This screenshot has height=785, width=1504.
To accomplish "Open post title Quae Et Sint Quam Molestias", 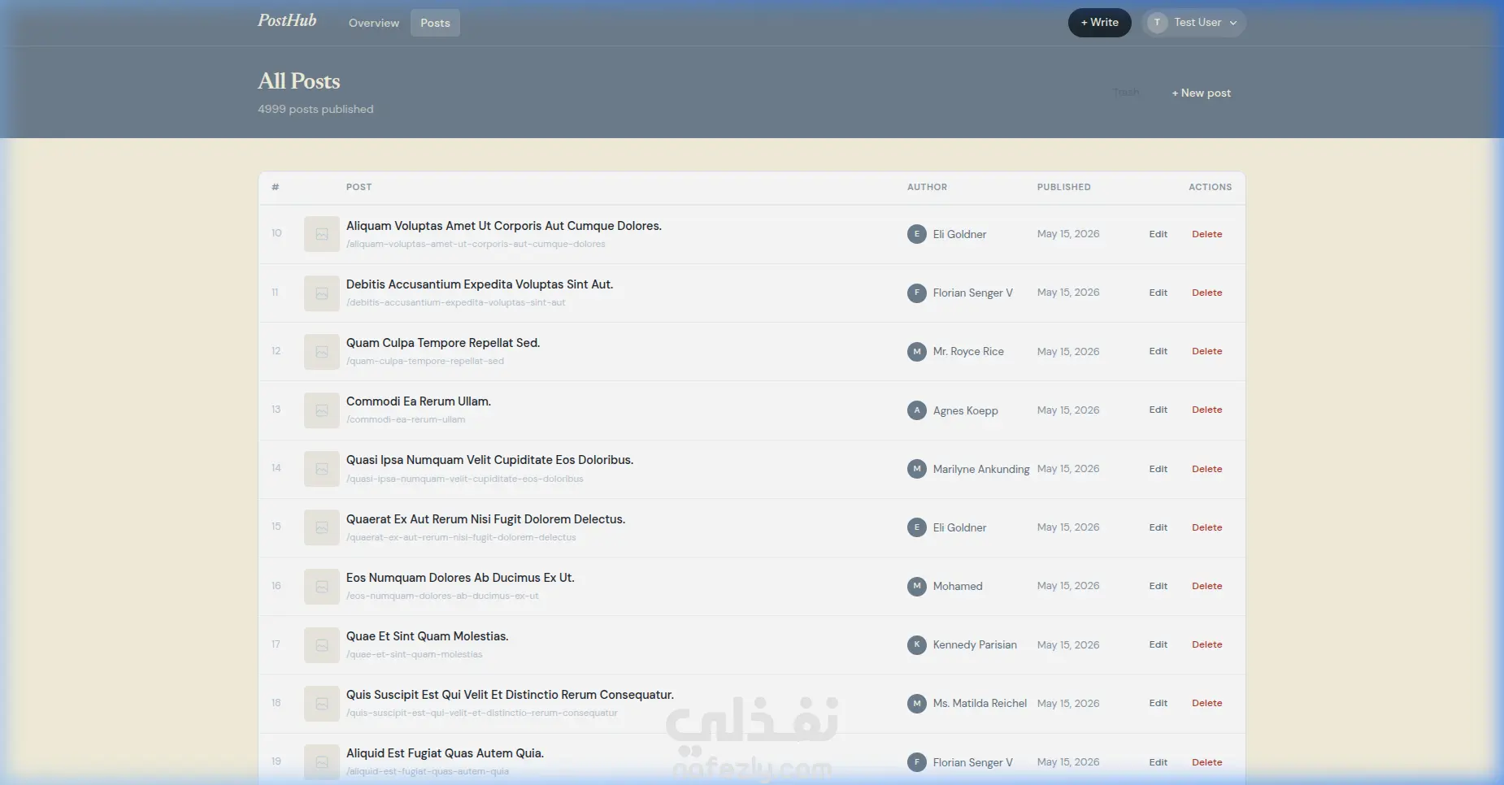I will (427, 636).
